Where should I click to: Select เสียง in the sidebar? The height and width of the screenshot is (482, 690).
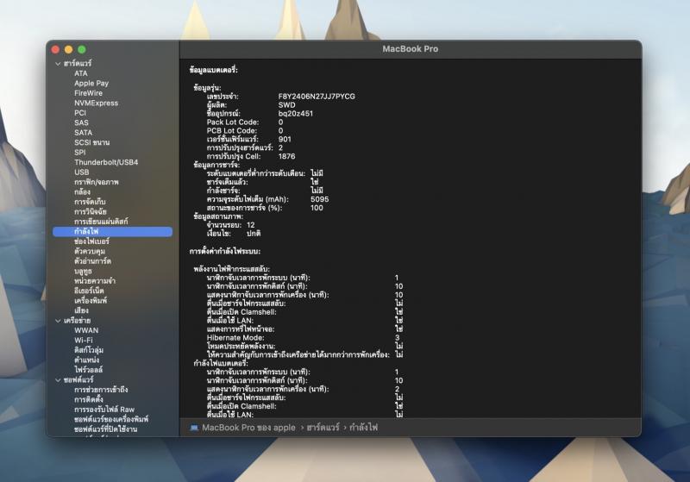(x=81, y=310)
